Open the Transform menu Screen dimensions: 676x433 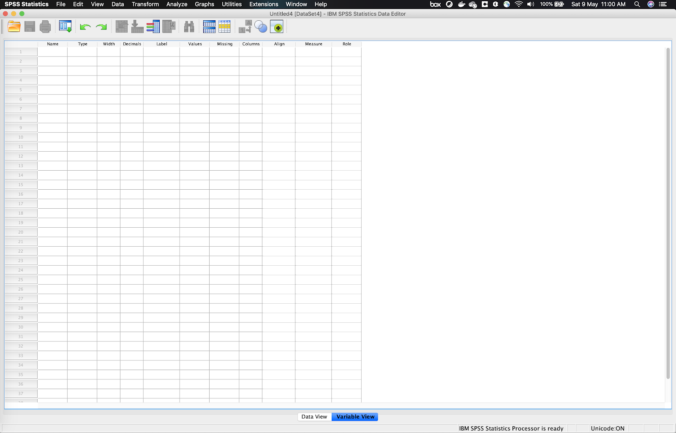click(145, 4)
